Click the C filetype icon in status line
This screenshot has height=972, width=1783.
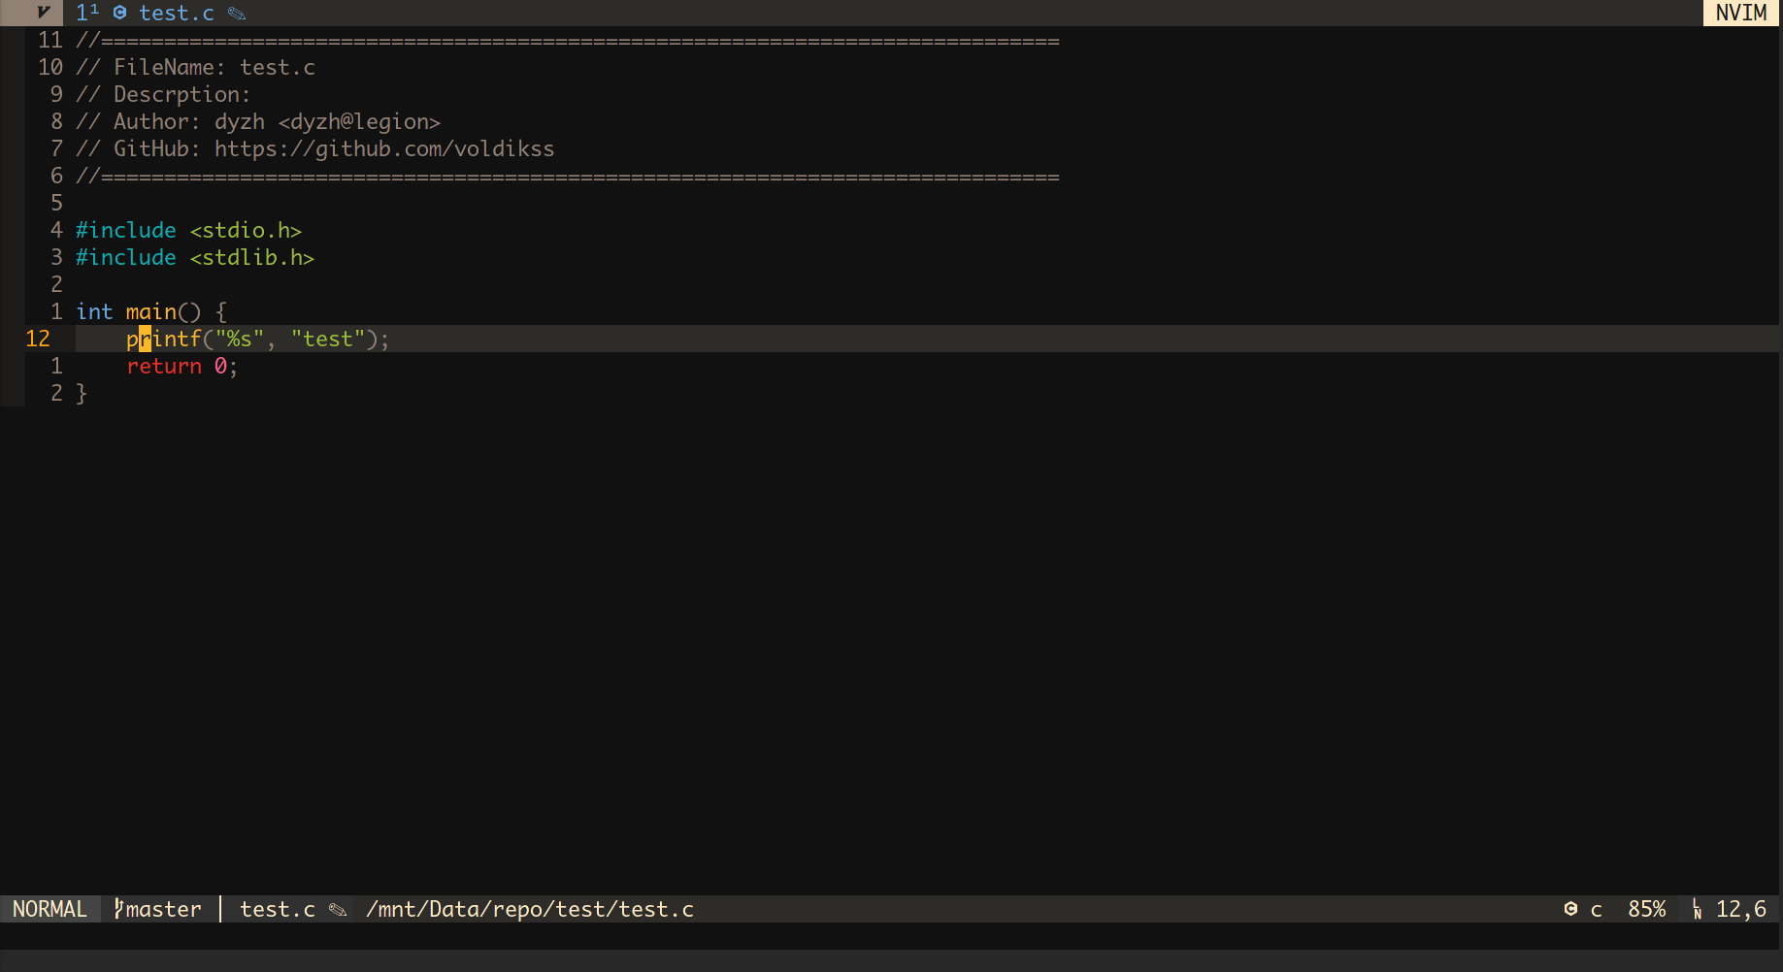pos(1570,909)
